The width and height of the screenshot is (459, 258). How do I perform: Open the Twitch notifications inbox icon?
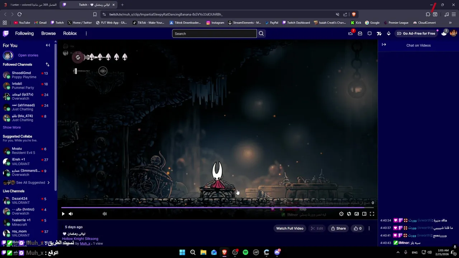(x=360, y=33)
